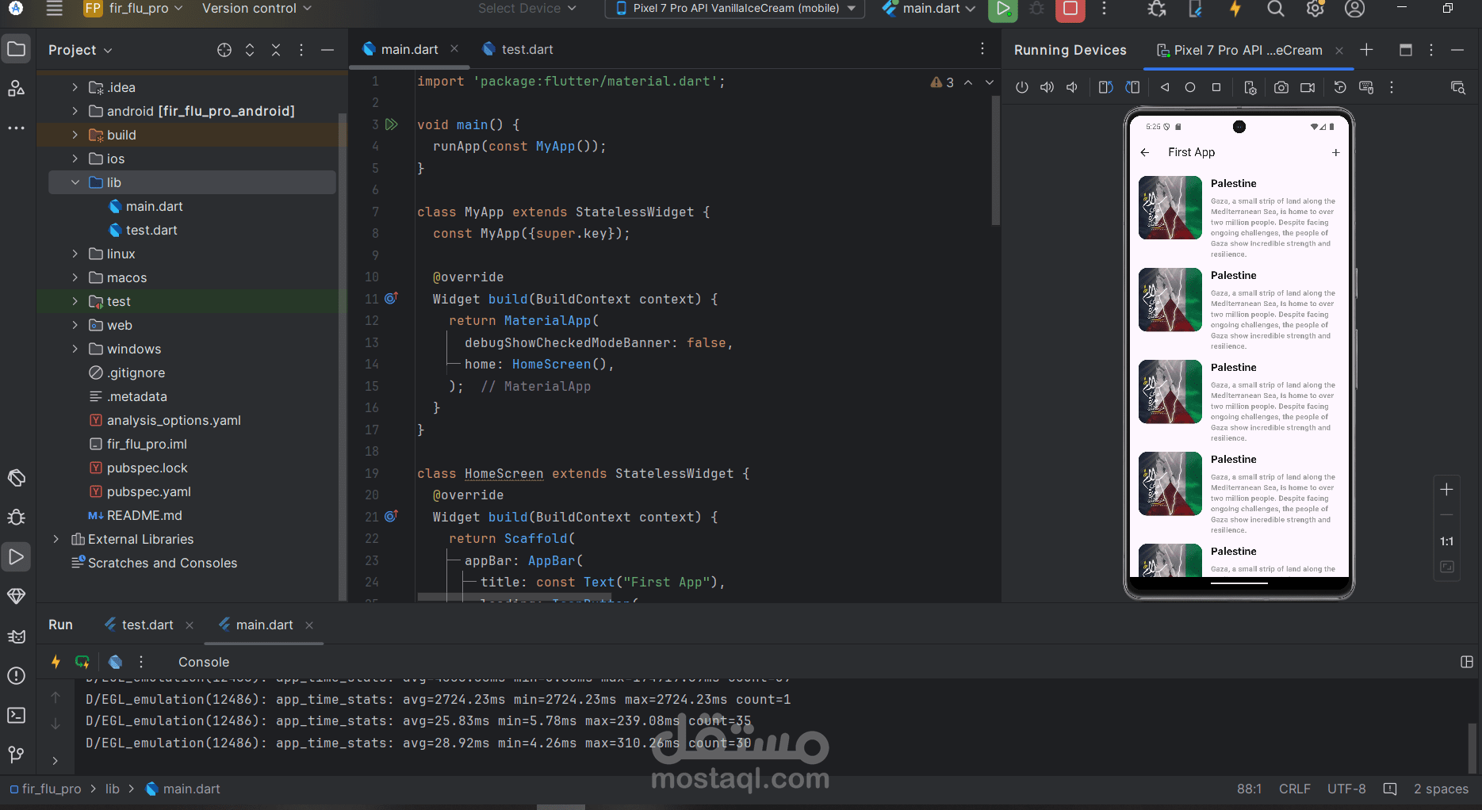
Task: Open the Console tab in Run panel
Action: tap(204, 662)
